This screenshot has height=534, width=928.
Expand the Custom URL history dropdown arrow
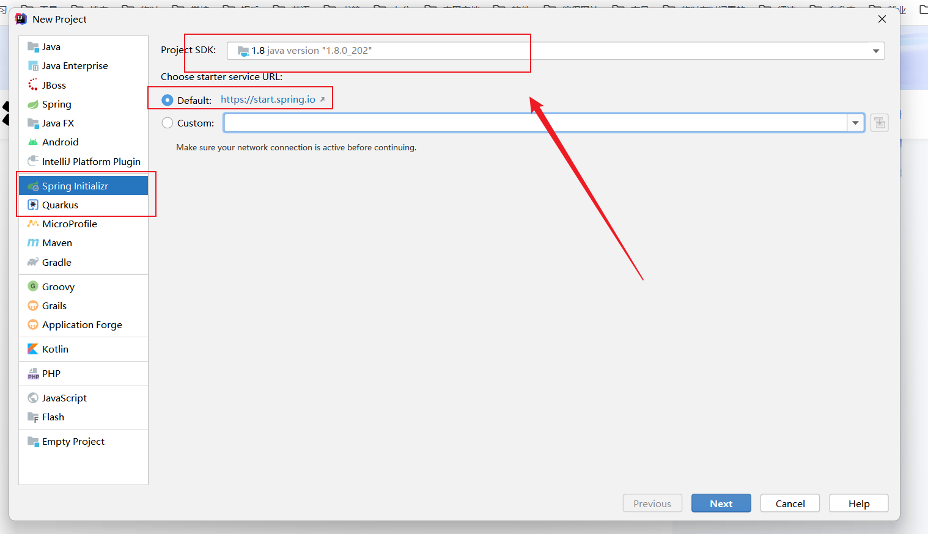pyautogui.click(x=855, y=123)
